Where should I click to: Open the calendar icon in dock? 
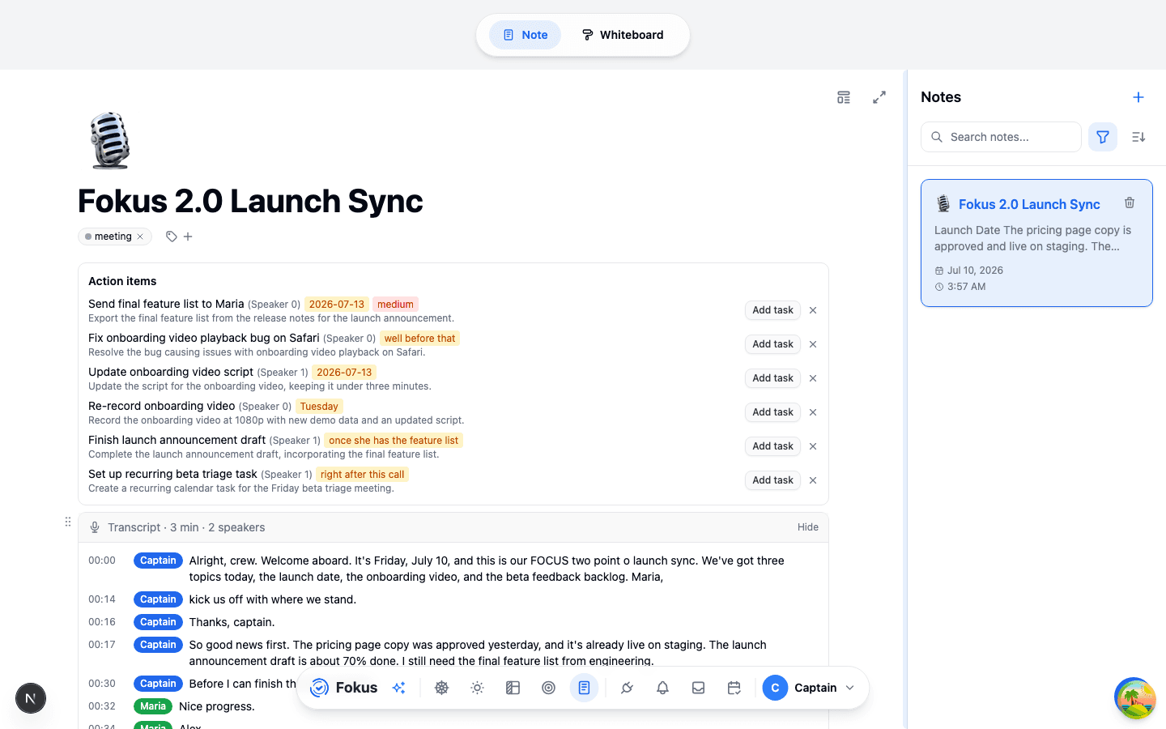pos(734,688)
